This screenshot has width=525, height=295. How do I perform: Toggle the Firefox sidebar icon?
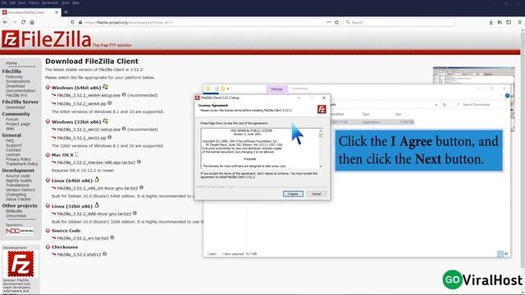[509, 22]
